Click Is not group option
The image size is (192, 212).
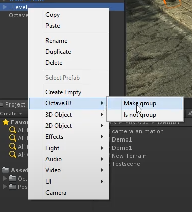[145, 115]
